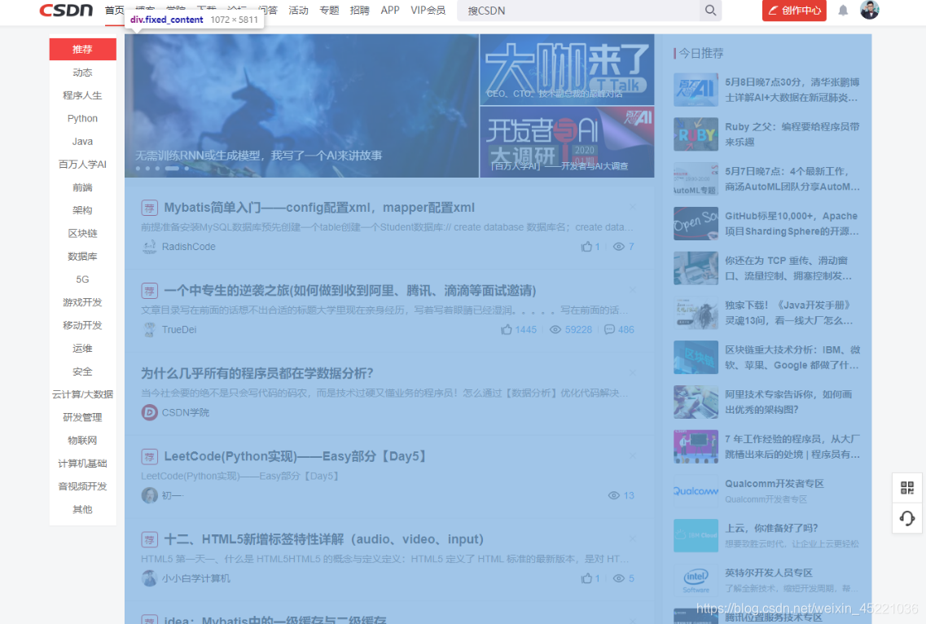This screenshot has height=624, width=926.
Task: Open 开发者与AI大调研 banner
Action: (567, 142)
